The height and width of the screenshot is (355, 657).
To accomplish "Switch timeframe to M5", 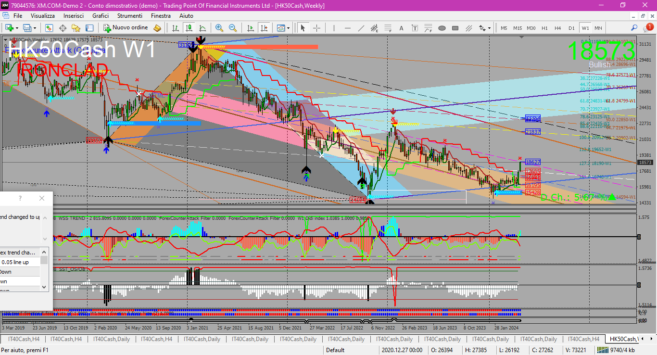I will click(504, 28).
